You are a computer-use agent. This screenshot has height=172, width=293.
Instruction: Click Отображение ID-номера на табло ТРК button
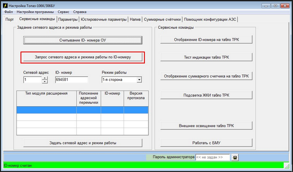pos(206,39)
